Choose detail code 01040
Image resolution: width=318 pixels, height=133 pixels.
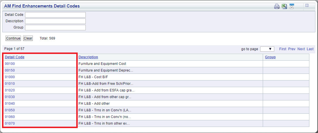10,104
